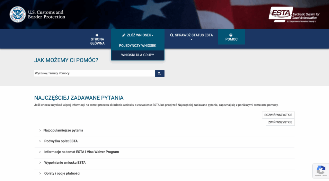The height and width of the screenshot is (181, 329).
Task: Click the home icon above Strona Główna
Action: click(x=97, y=35)
